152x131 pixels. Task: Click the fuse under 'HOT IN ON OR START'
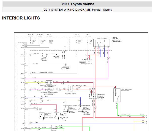click(x=31, y=42)
